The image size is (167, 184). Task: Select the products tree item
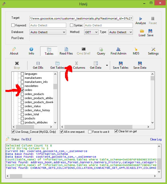click(30, 118)
